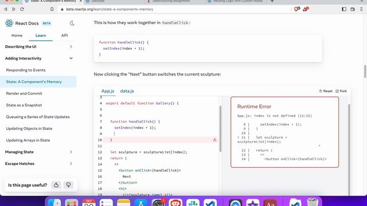Open the API navigation tab
The width and height of the screenshot is (367, 206).
[64, 35]
